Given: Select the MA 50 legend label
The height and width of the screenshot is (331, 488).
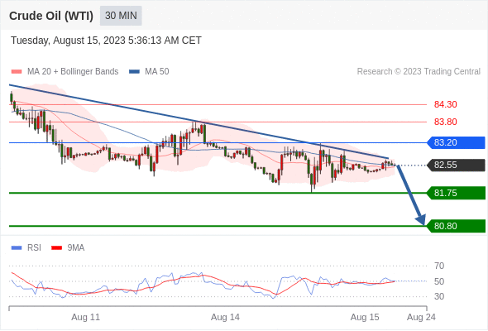Looking at the screenshot, I should tap(157, 72).
